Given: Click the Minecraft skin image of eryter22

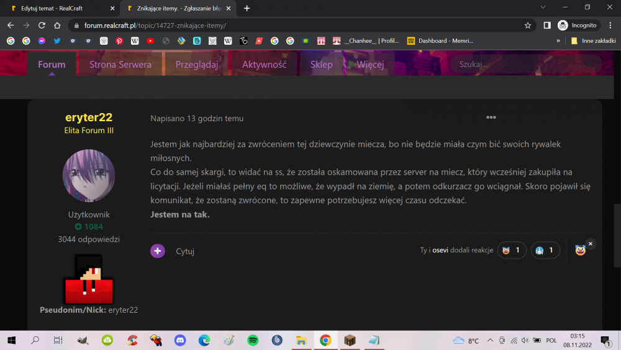Looking at the screenshot, I should click(89, 279).
